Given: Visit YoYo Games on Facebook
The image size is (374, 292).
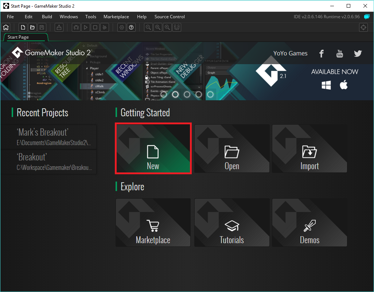Looking at the screenshot, I should tap(321, 53).
